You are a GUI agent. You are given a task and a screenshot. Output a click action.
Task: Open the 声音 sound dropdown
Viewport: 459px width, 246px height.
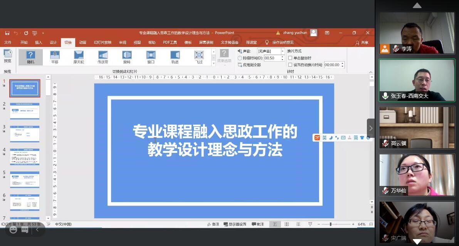(282, 51)
